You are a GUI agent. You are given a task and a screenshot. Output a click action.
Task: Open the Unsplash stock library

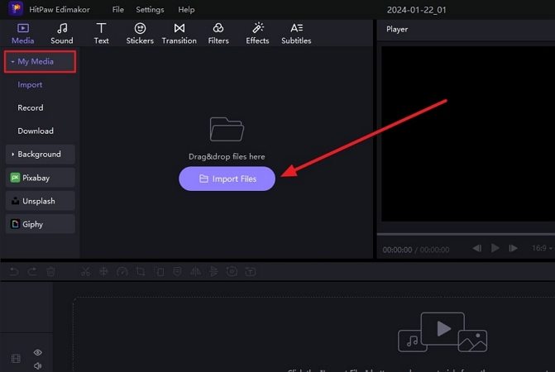(40, 201)
